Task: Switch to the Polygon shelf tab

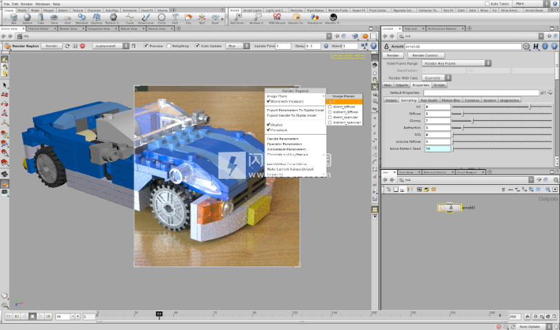Action: coord(48,10)
